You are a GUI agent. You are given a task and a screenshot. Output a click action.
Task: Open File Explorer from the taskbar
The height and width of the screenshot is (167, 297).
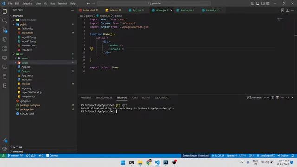point(140,162)
